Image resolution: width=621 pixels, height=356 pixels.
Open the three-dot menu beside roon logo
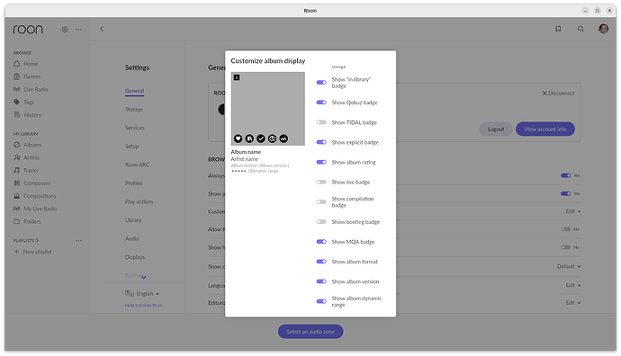pos(79,30)
